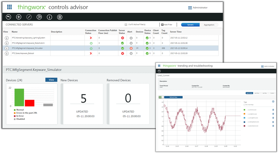Image resolution: width=278 pixels, height=153 pixels.
Task: Switch to Aggregators view toggle
Action: (x=209, y=25)
